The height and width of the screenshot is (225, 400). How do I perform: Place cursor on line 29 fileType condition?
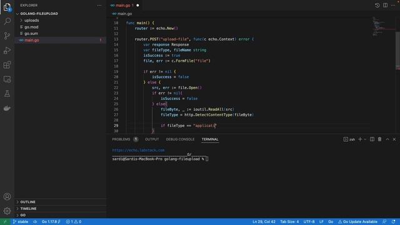(x=189, y=126)
